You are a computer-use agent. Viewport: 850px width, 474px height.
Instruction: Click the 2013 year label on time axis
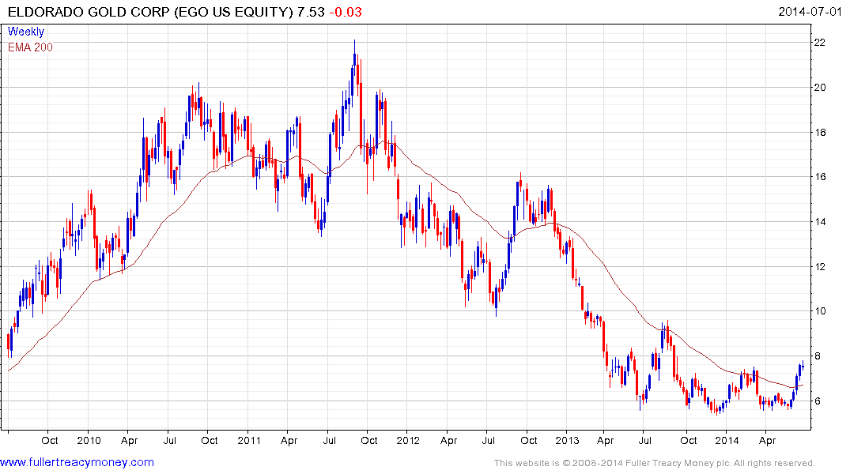(567, 440)
